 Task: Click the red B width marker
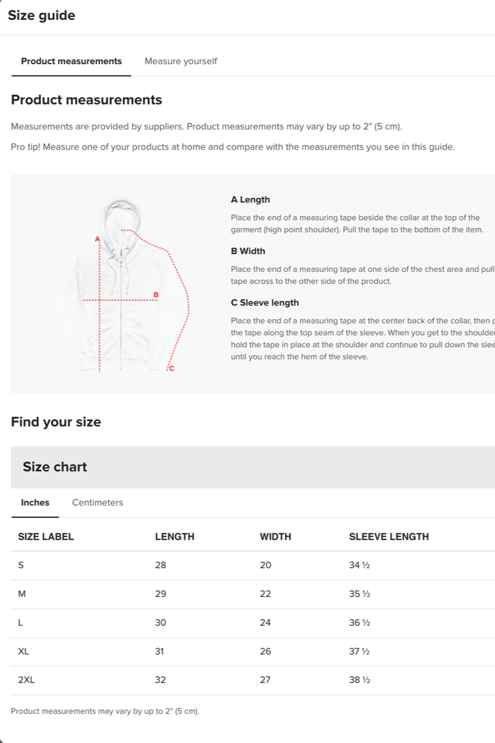(x=156, y=295)
